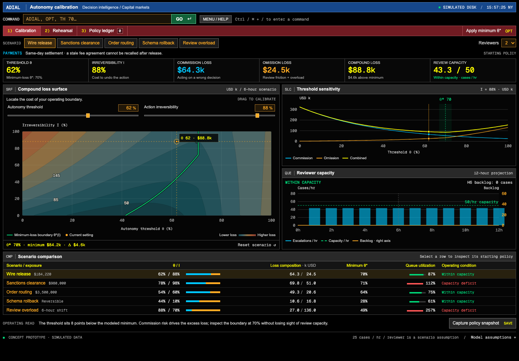
Task: Click the Action irreversibility 88 % value box
Action: tap(265, 108)
